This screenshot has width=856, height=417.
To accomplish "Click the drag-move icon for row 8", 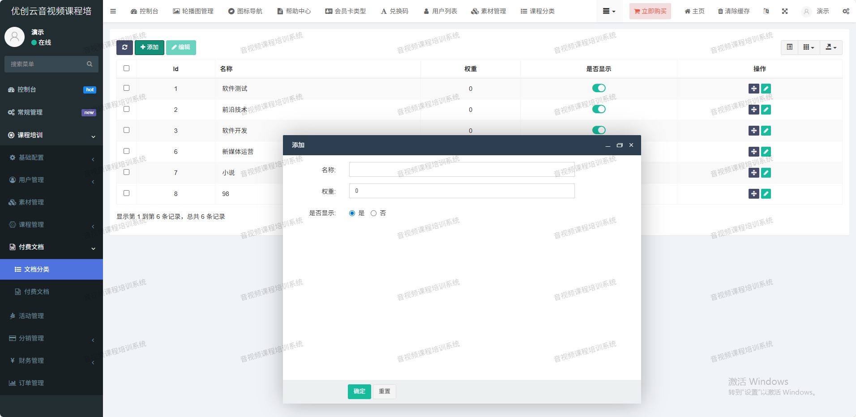I will coord(753,194).
